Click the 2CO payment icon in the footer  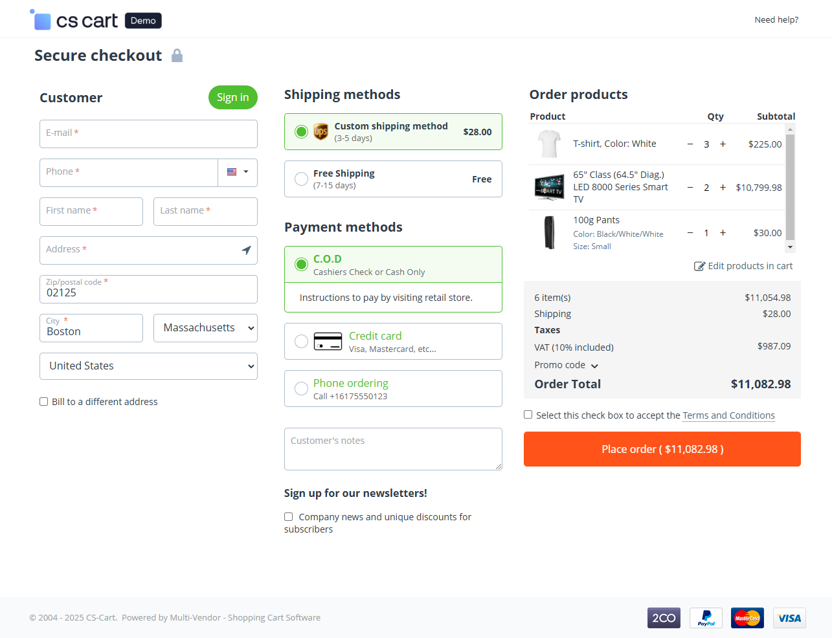pyautogui.click(x=663, y=618)
